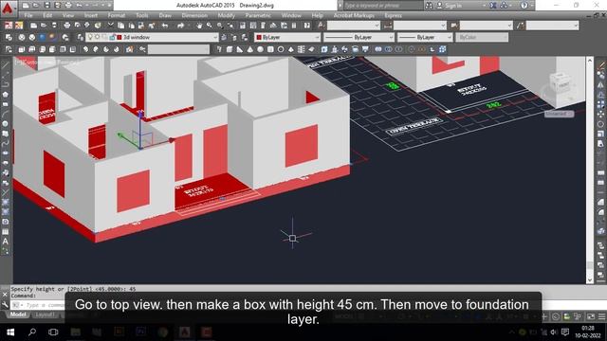The width and height of the screenshot is (607, 341).
Task: Open the Help question mark icon
Action: pos(524,6)
